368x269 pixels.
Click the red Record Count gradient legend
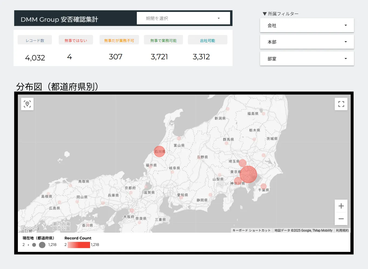[79, 245]
